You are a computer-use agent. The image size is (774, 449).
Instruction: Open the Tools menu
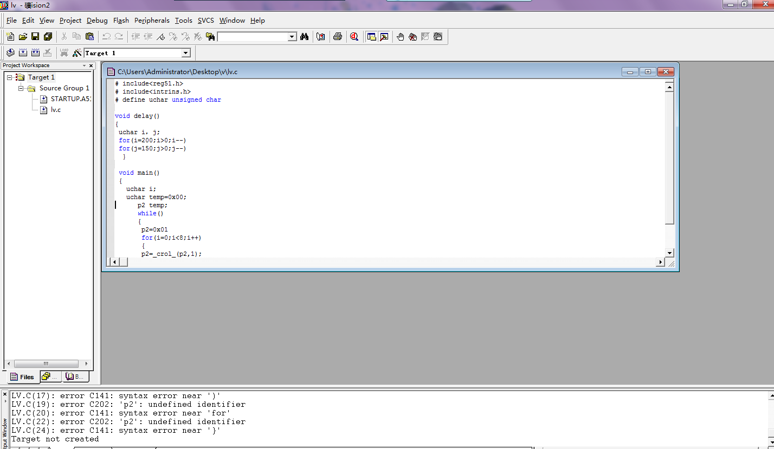183,20
